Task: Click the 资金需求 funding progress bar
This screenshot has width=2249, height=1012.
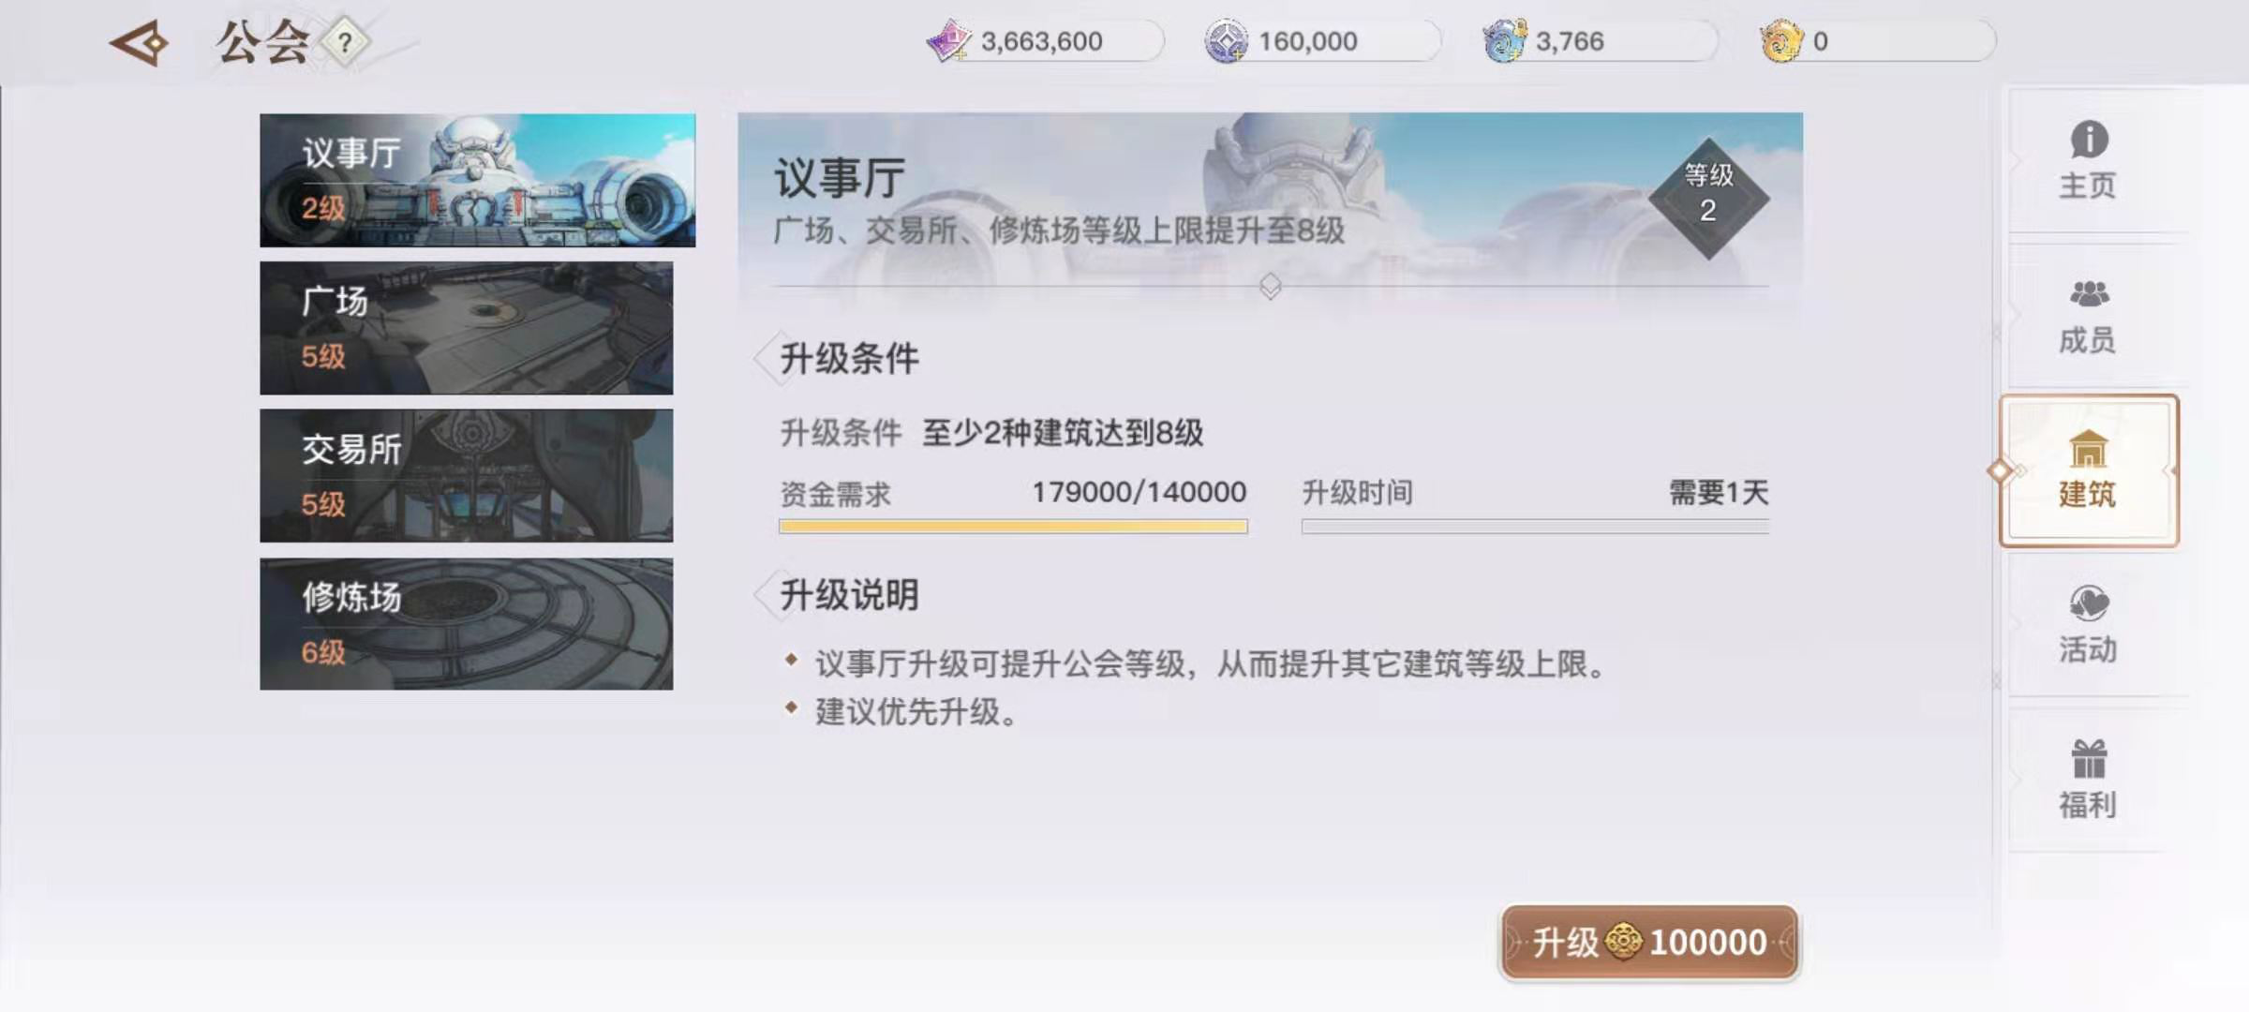Action: [x=1013, y=527]
